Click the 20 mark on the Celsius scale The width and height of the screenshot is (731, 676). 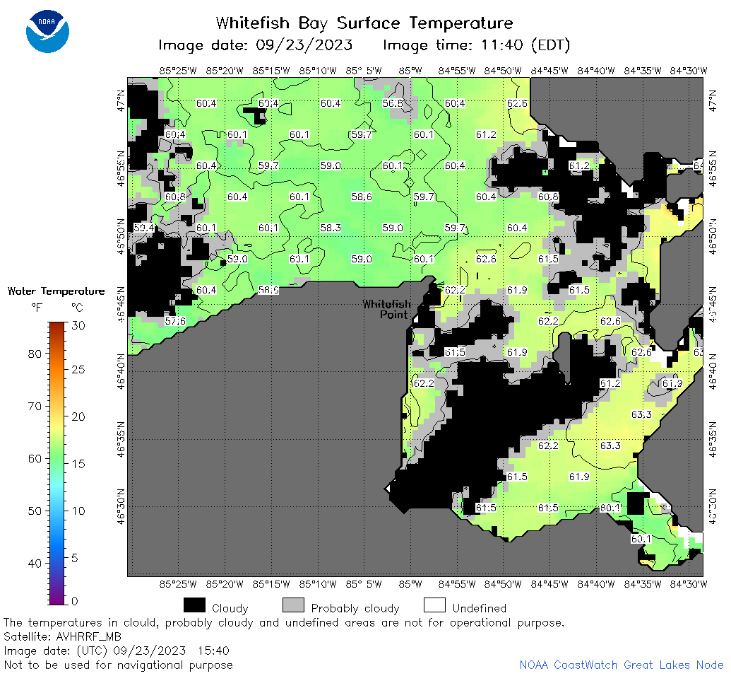click(x=78, y=416)
